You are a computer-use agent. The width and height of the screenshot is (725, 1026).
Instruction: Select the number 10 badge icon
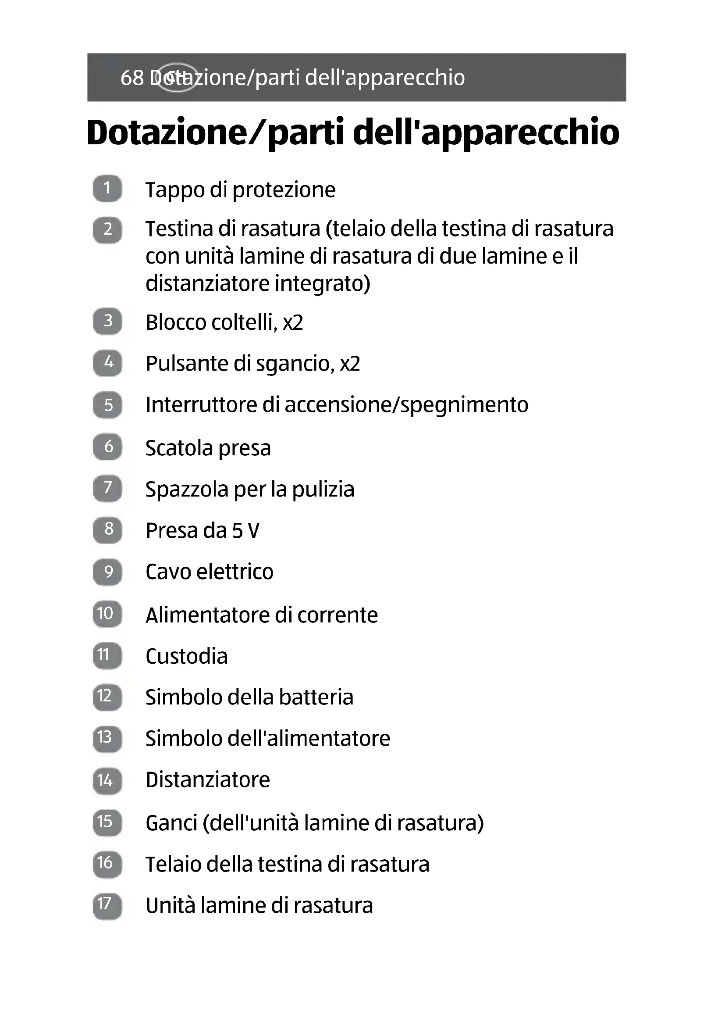pos(107,614)
